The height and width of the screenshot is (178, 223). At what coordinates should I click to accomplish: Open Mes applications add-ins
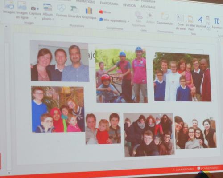(113, 20)
